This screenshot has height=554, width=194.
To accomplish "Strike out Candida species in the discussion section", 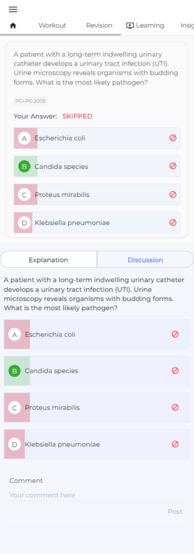I will point(175,371).
